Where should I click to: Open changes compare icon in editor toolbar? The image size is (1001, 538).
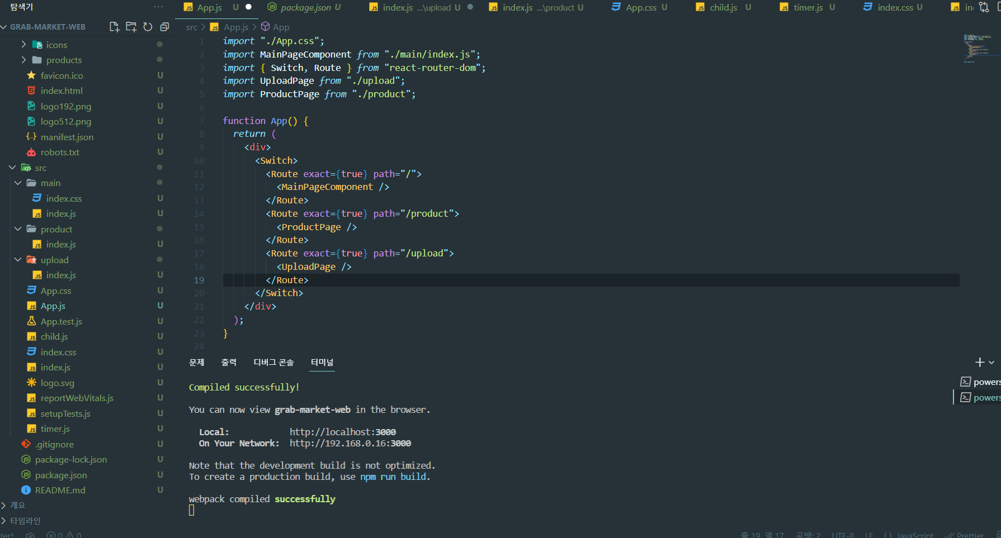click(x=984, y=7)
